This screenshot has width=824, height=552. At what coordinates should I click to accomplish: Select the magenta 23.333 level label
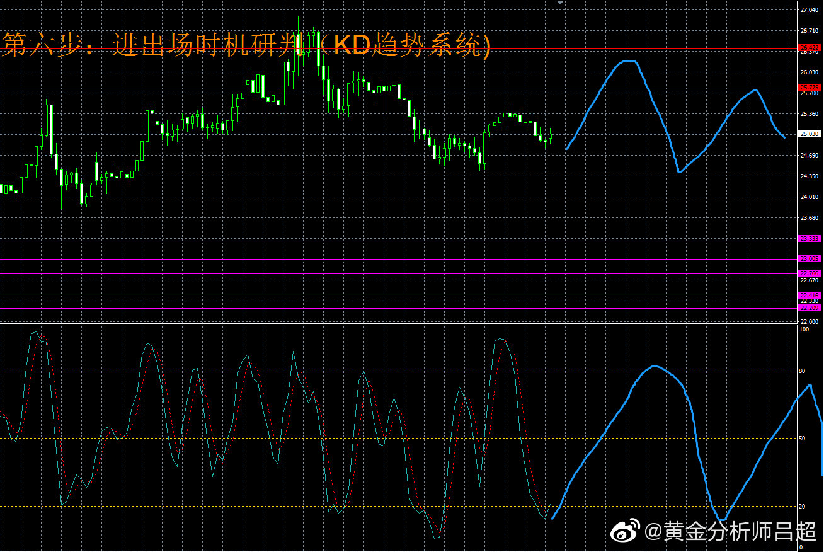point(808,238)
